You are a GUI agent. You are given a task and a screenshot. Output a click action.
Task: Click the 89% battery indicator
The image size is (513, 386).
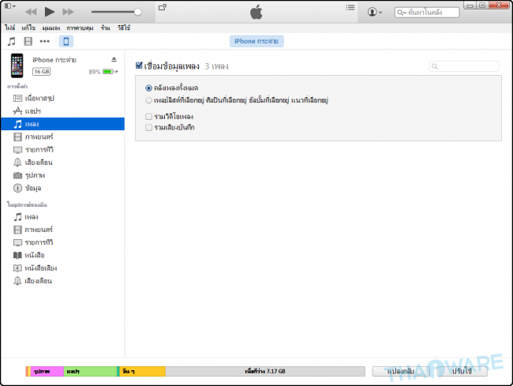pyautogui.click(x=103, y=72)
